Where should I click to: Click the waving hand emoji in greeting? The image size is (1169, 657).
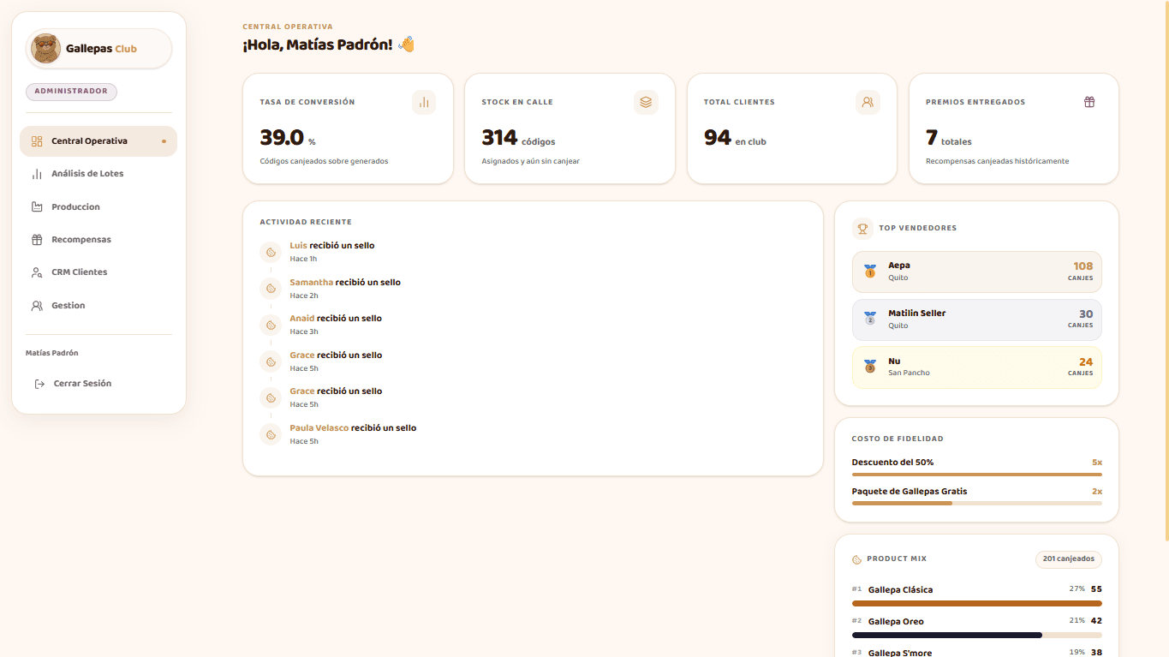pos(407,44)
